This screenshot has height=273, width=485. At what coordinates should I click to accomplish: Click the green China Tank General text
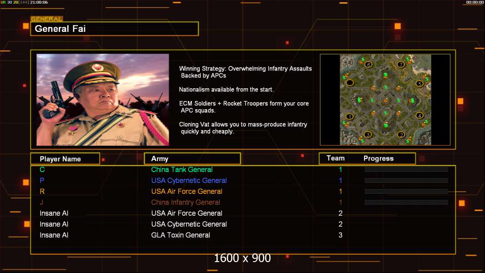(x=182, y=169)
